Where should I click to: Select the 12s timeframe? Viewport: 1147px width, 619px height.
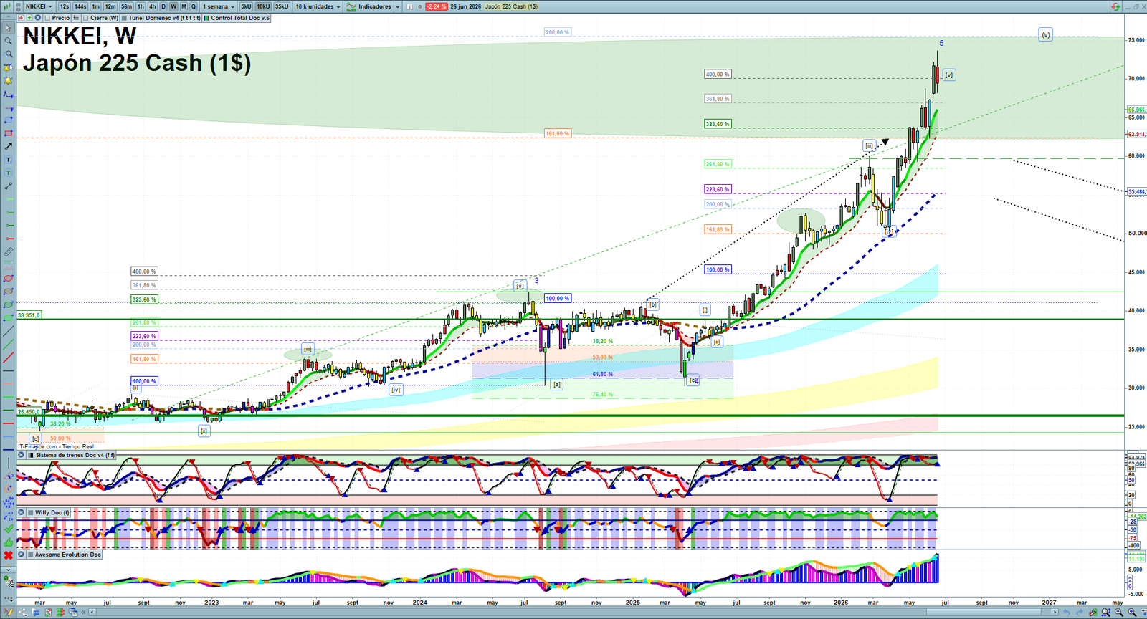click(x=65, y=6)
